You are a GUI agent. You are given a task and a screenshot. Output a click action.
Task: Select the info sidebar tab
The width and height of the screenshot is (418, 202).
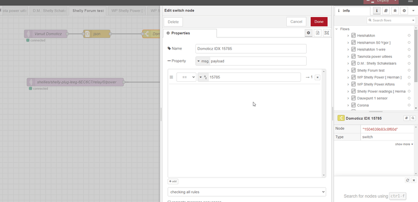click(x=352, y=11)
